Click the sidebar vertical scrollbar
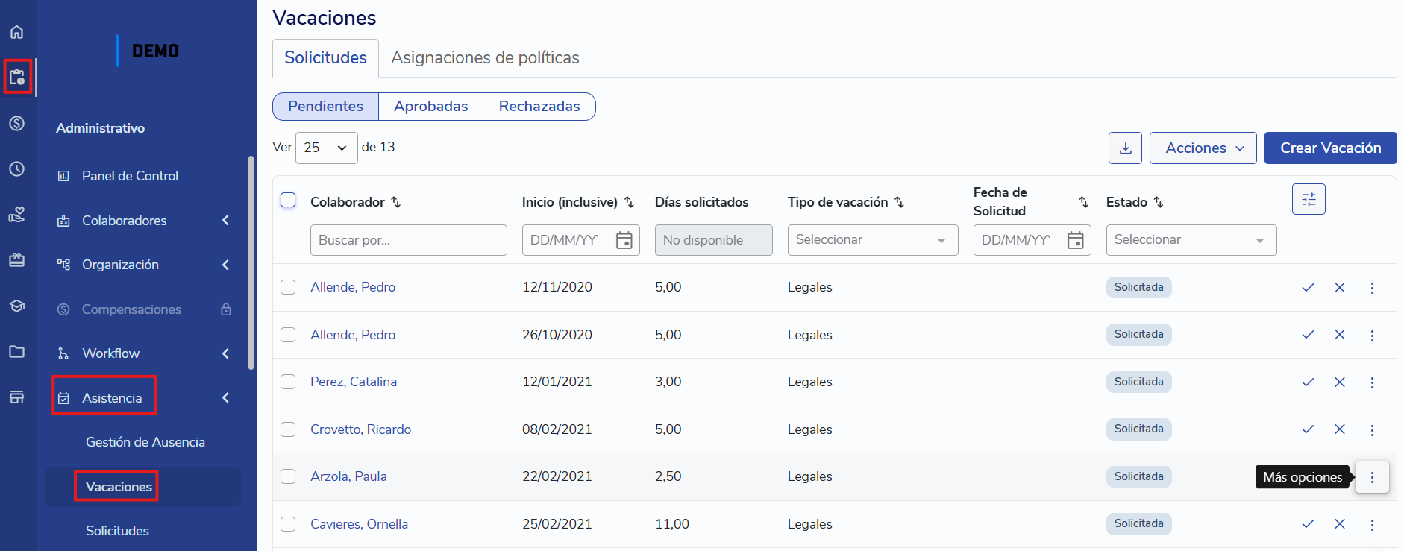1404x551 pixels. click(x=251, y=261)
